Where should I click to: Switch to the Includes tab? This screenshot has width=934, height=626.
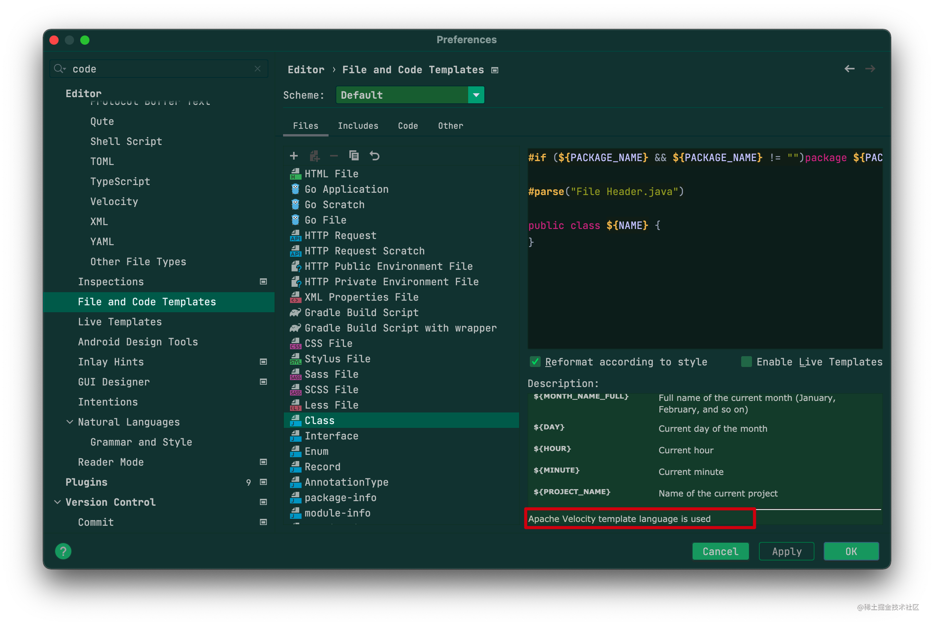click(358, 126)
